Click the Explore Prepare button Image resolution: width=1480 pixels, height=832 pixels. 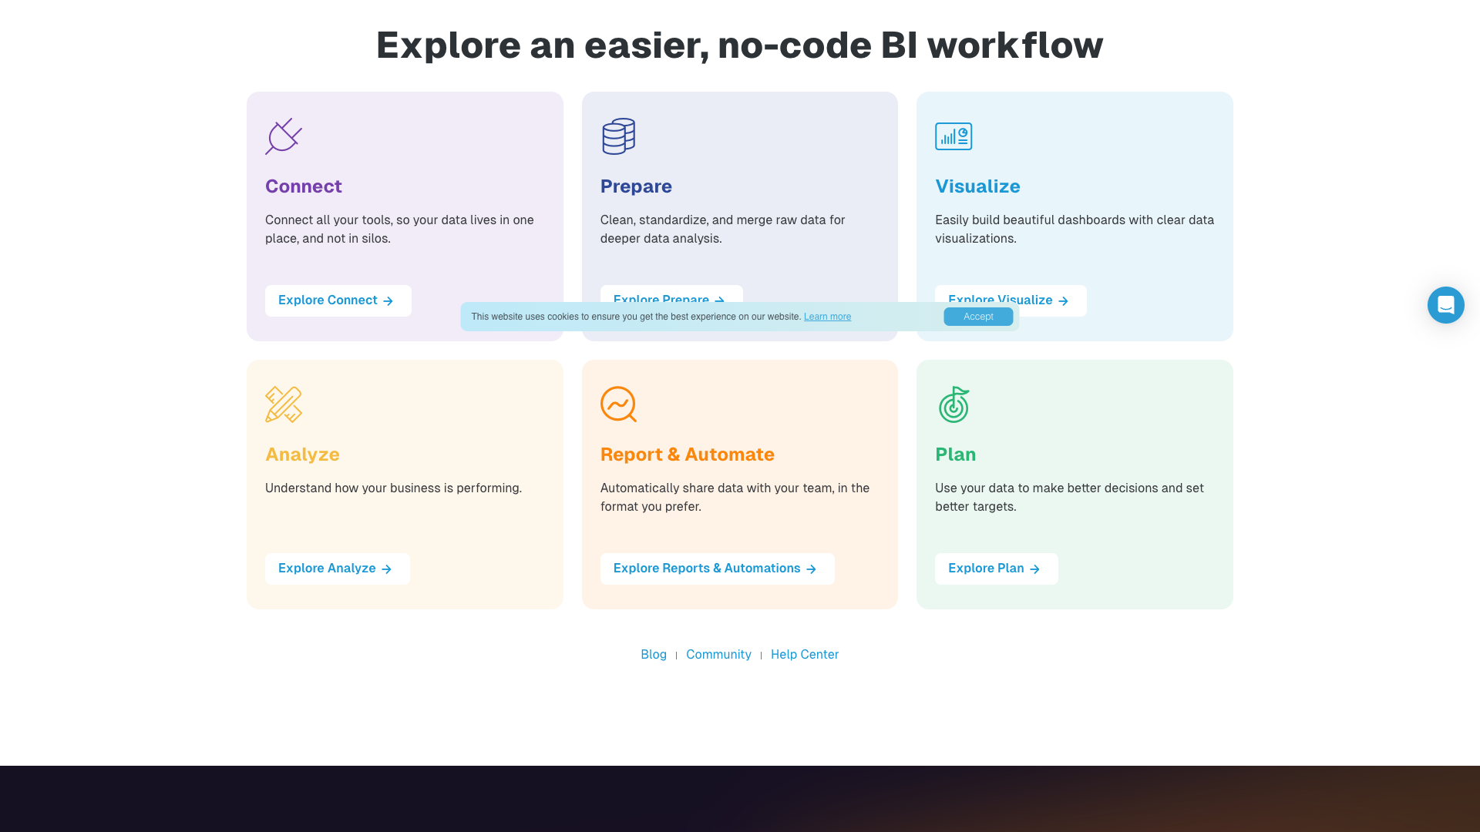(668, 300)
